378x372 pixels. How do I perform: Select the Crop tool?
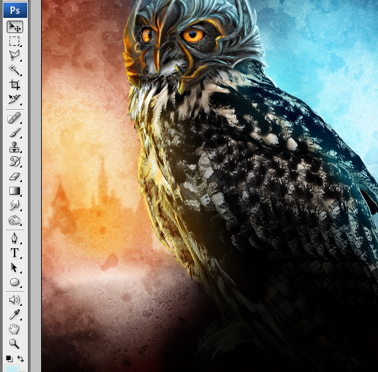[15, 85]
